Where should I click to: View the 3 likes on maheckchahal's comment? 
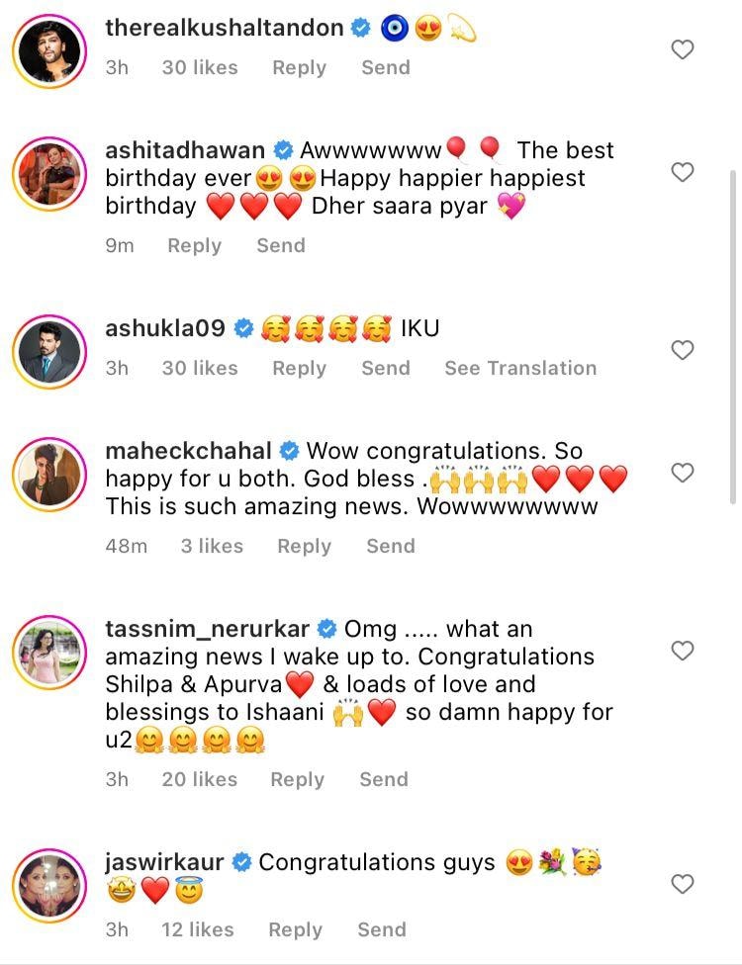click(213, 546)
